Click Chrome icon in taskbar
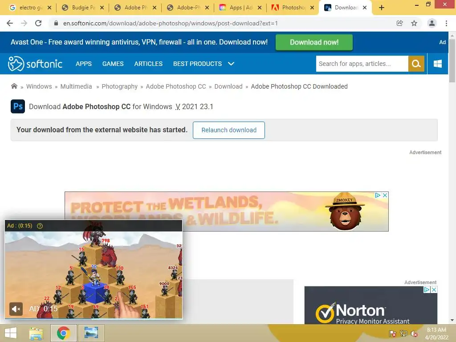This screenshot has width=456, height=342. 63,333
